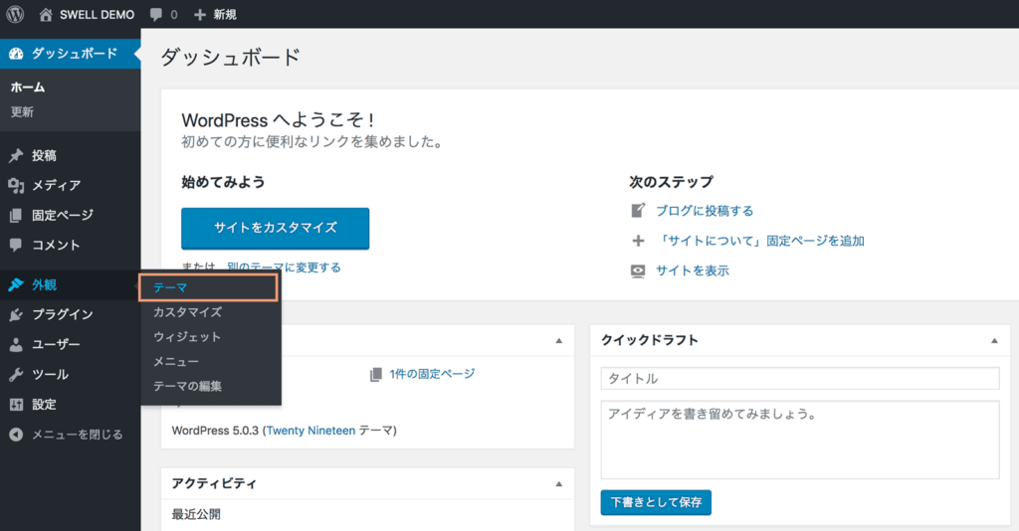
Task: Click the plus icon next to 新規
Action: pos(200,14)
